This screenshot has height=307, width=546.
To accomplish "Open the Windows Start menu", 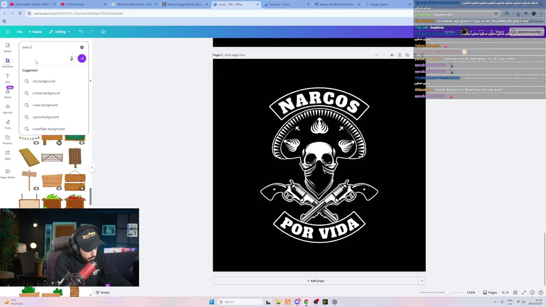I will pyautogui.click(x=212, y=302).
